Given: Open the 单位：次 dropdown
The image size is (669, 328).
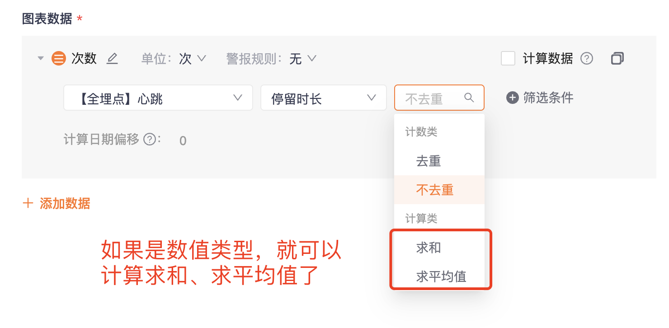Looking at the screenshot, I should 174,59.
